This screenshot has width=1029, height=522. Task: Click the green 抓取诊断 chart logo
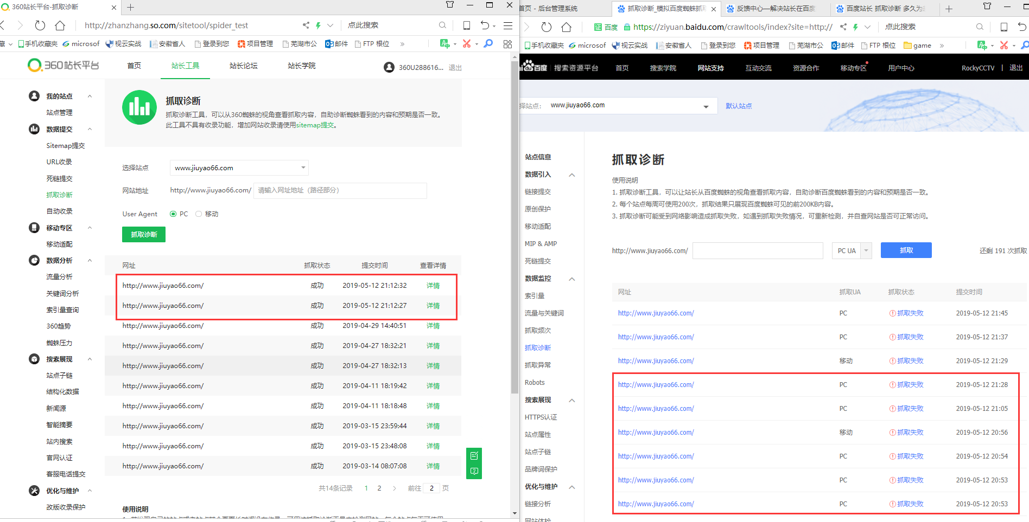click(139, 107)
